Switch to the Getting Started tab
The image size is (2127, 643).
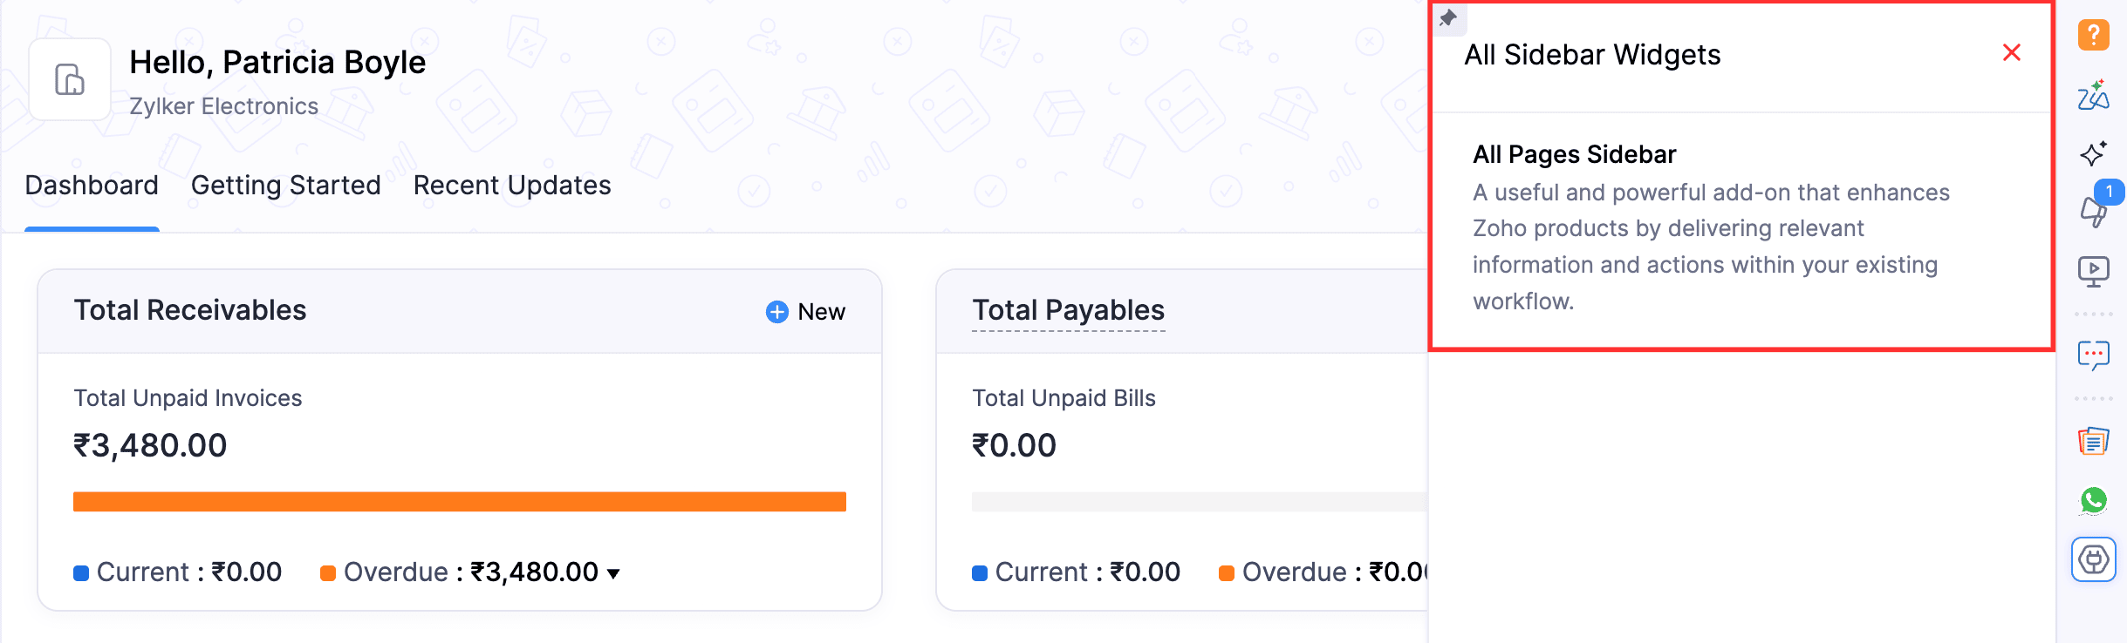[285, 186]
